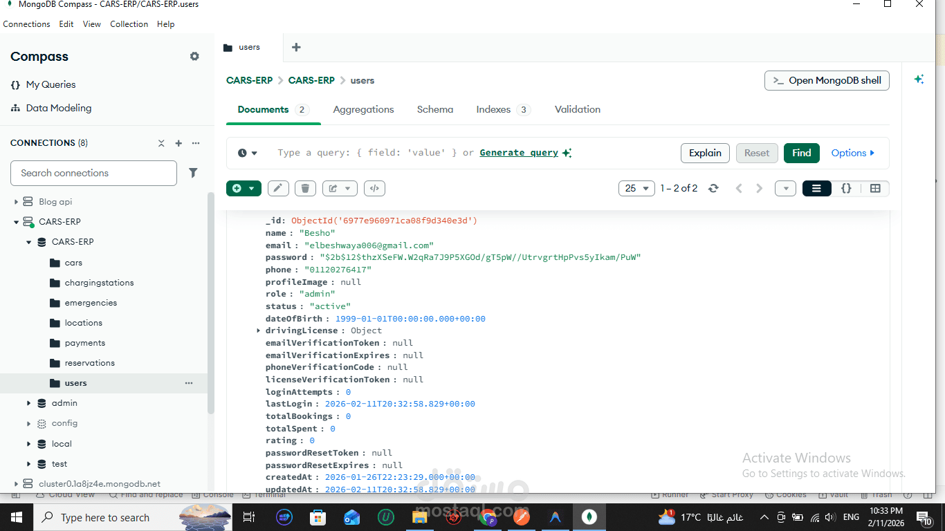
Task: Switch to Validation tab
Action: pyautogui.click(x=578, y=109)
